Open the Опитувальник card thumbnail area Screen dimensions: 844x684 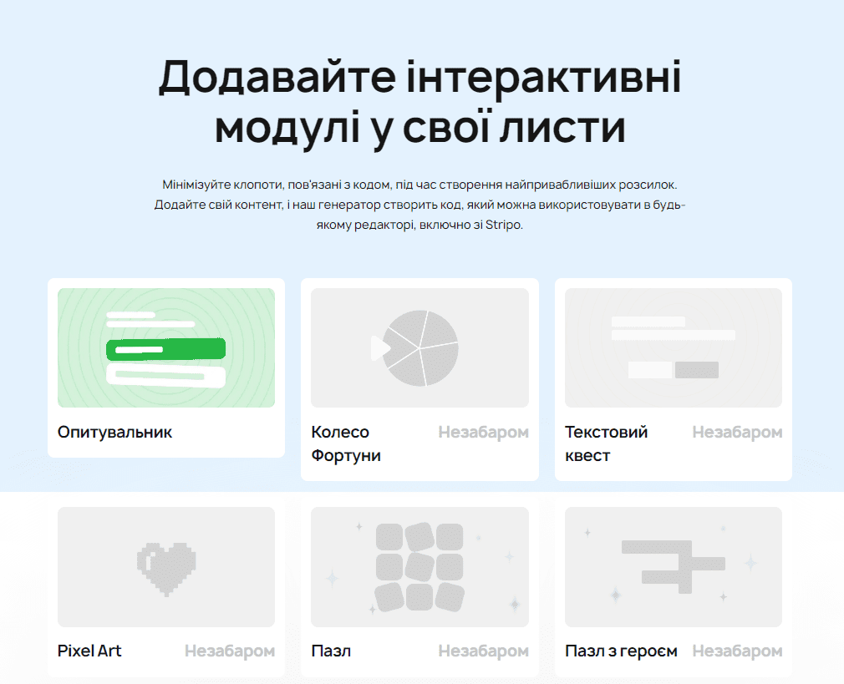(x=165, y=347)
